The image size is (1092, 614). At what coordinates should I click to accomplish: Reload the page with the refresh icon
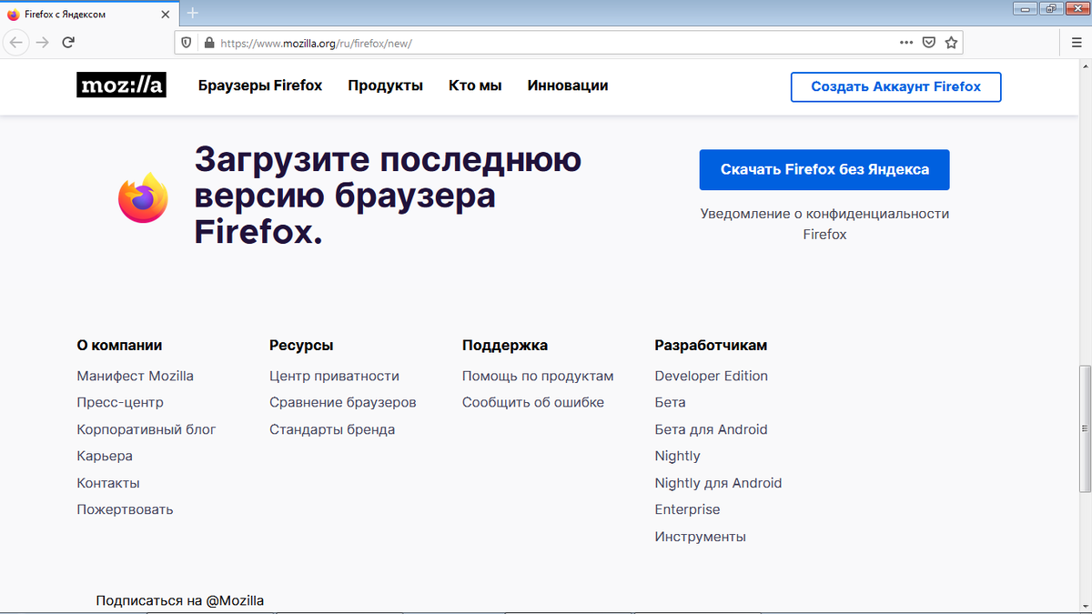pos(68,42)
